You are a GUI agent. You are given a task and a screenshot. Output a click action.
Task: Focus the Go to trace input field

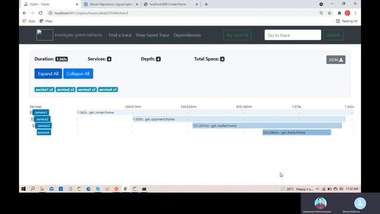[x=293, y=35]
